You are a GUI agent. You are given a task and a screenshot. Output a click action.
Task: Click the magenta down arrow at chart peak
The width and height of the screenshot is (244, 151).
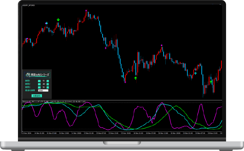[86, 11]
